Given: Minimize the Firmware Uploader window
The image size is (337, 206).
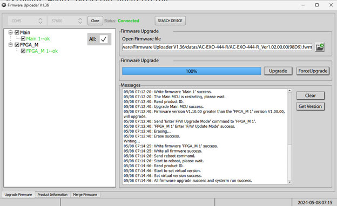Looking at the screenshot, I should pos(303,5).
